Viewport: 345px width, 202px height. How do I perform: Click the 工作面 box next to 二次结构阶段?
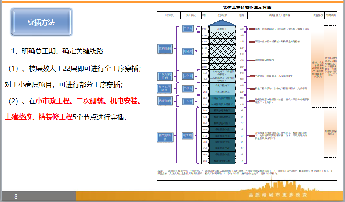pos(188,76)
